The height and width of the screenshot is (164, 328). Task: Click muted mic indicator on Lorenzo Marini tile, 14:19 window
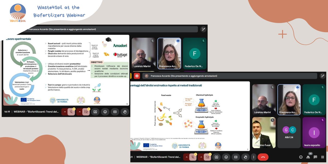pyautogui.click(x=153, y=41)
